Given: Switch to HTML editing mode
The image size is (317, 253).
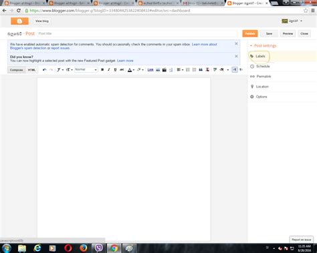Looking at the screenshot, I should click(x=31, y=69).
